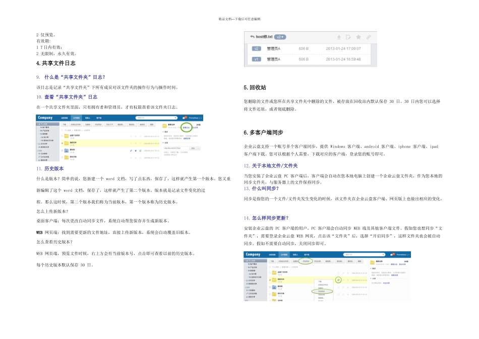The height and width of the screenshot is (339, 479).
Task: Click the blue link icon in section 10 third row
Action: point(131,151)
